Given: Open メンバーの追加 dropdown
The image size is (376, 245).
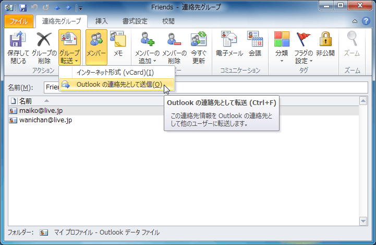Looking at the screenshot, I should (x=147, y=48).
